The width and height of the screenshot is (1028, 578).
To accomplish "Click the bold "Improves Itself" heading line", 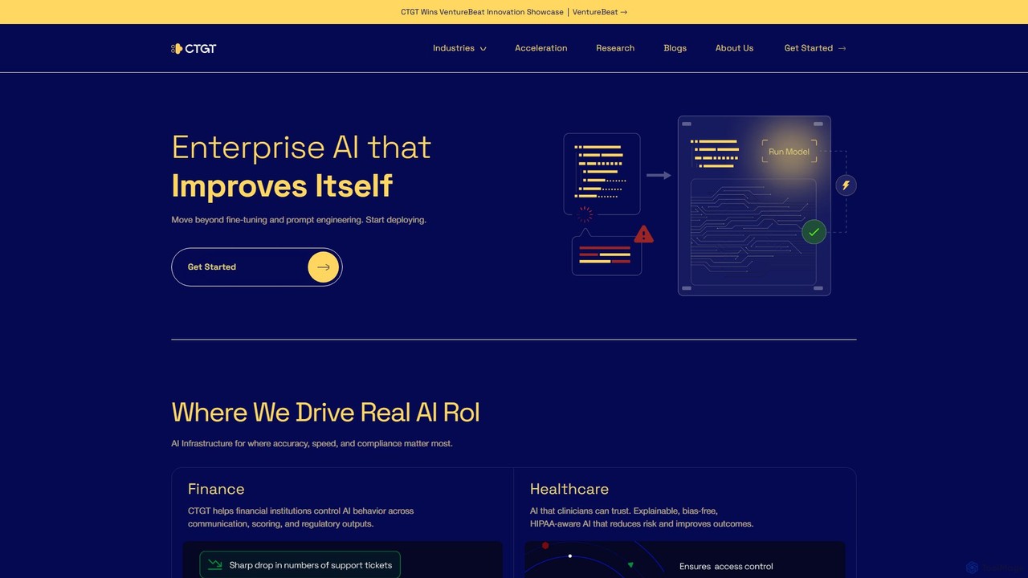I will (282, 186).
